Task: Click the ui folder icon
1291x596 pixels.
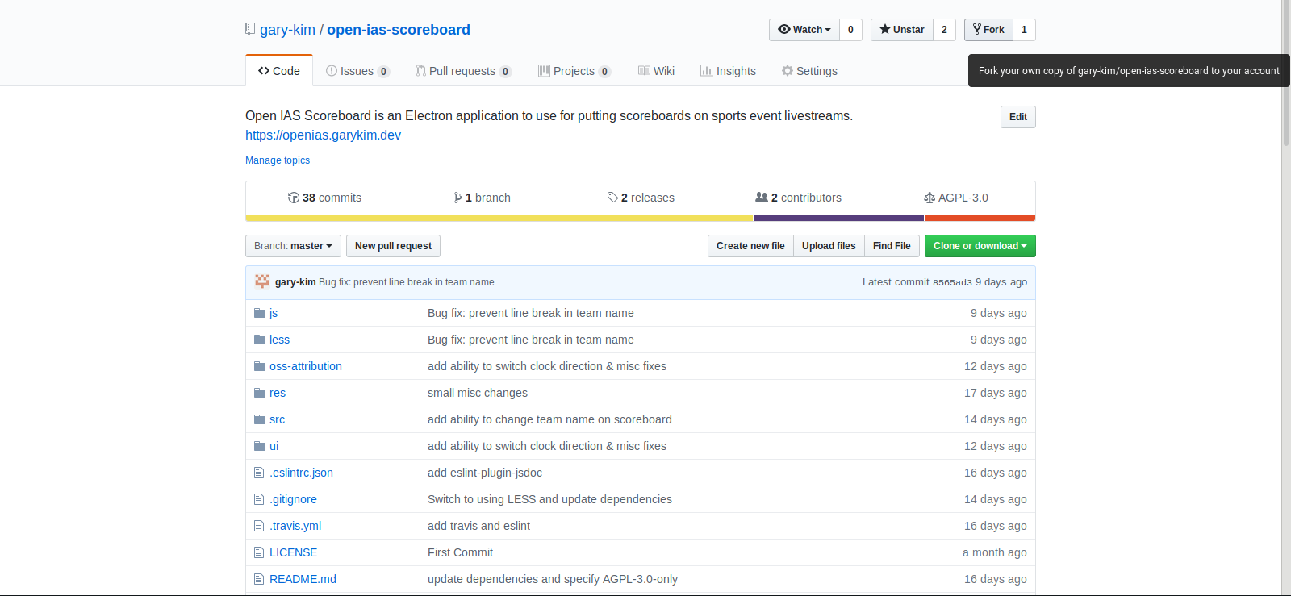Action: [260, 446]
